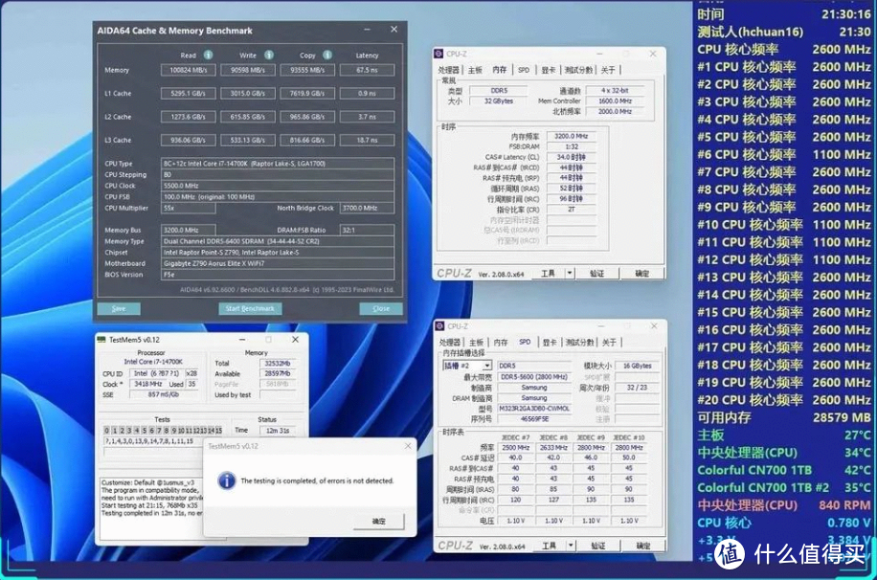Image resolution: width=877 pixels, height=580 pixels.
Task: Open the 工具 dropdown arrow in the CPU-Z SPD window
Action: (x=571, y=546)
